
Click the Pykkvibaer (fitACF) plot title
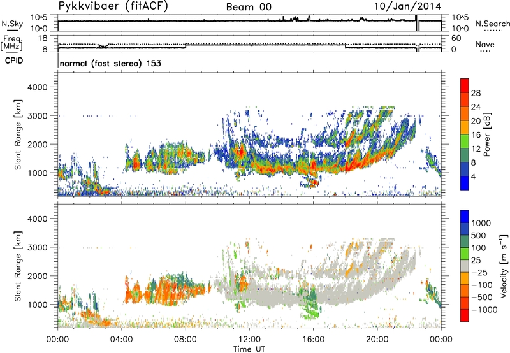tap(113, 6)
